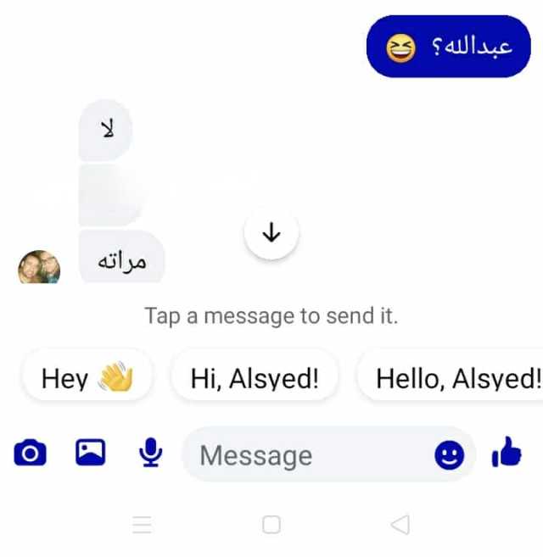The height and width of the screenshot is (557, 543).
Task: Send the "Hello, Alsyed!" suggestion
Action: (x=451, y=378)
